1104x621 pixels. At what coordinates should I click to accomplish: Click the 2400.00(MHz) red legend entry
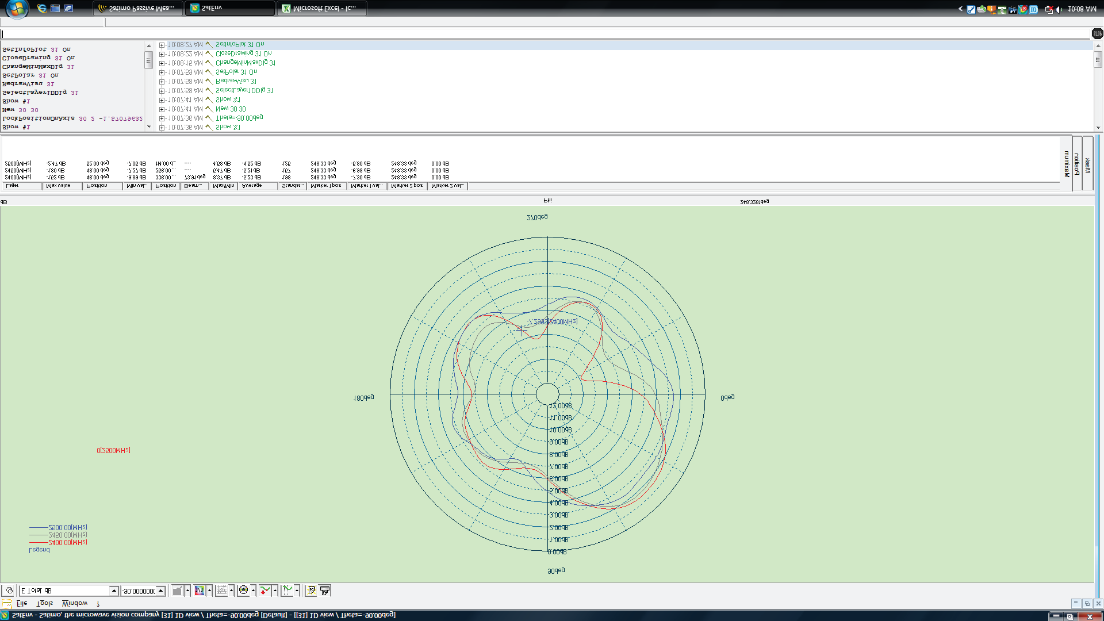(68, 542)
